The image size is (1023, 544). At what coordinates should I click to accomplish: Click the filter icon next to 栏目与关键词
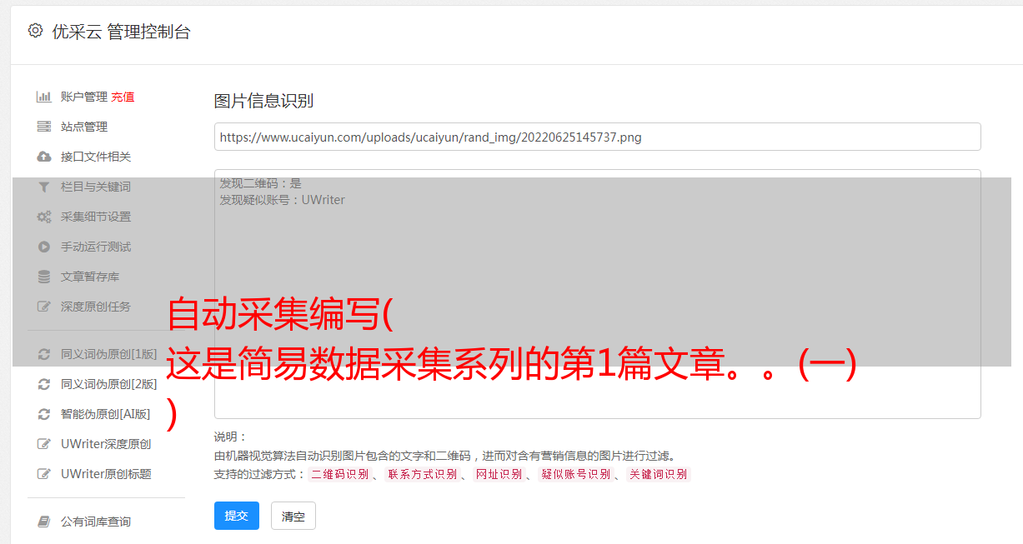(44, 187)
